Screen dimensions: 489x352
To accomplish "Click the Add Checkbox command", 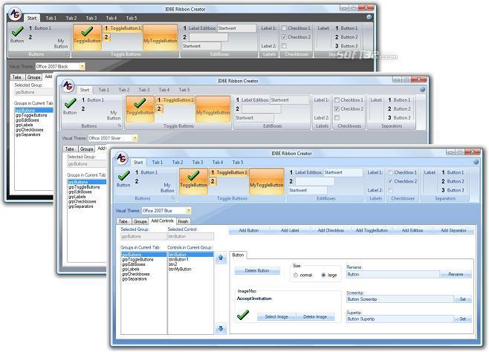I will [331, 230].
